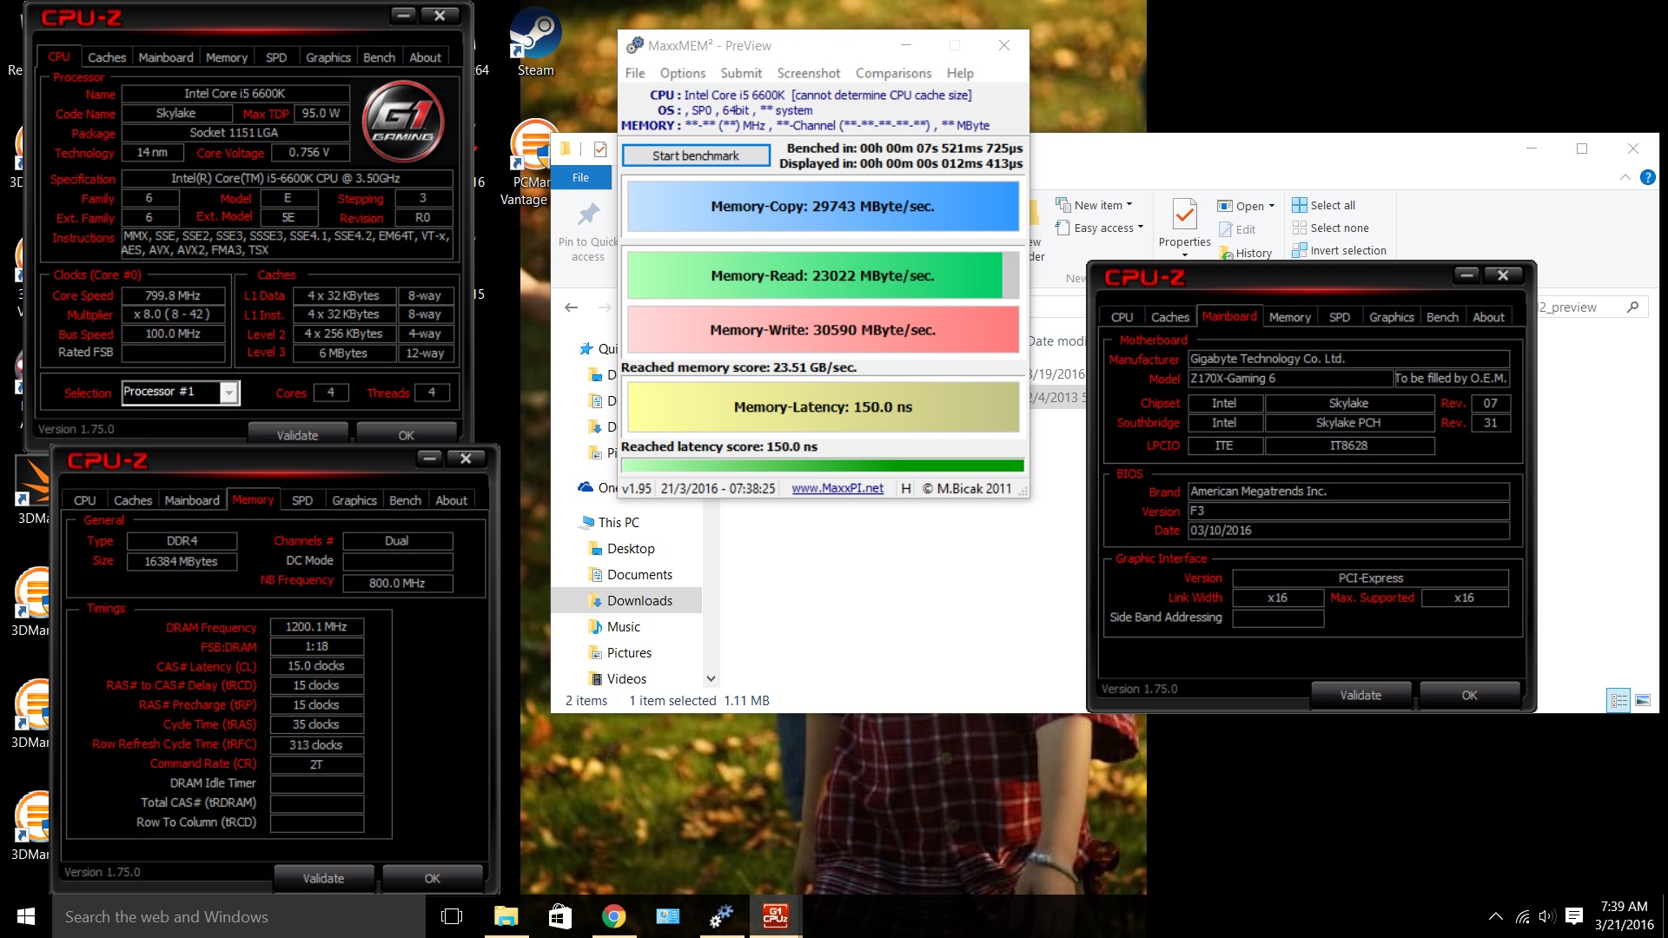Click CPU-Z G1 icon in taskbar
Viewport: 1668px width, 938px height.
775,916
